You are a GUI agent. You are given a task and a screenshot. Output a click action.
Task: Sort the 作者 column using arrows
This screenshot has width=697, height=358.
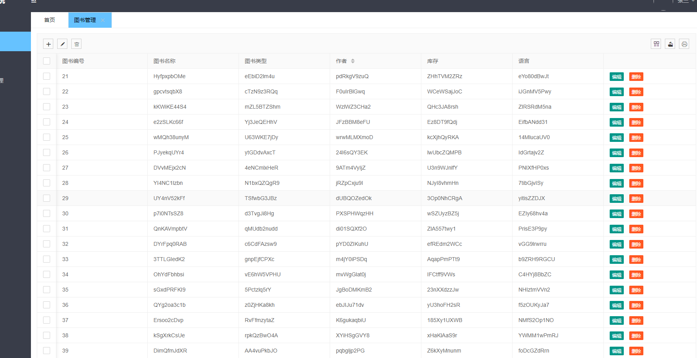coord(353,61)
